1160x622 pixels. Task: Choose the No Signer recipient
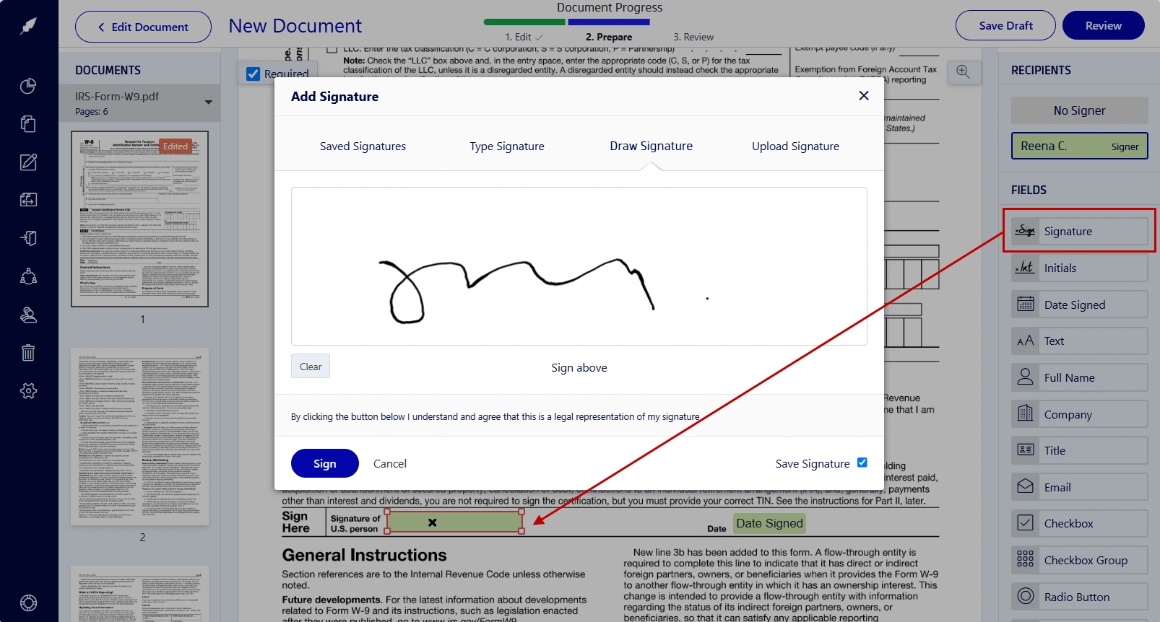[1079, 110]
